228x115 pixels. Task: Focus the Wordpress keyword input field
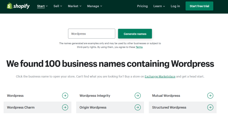click(91, 33)
